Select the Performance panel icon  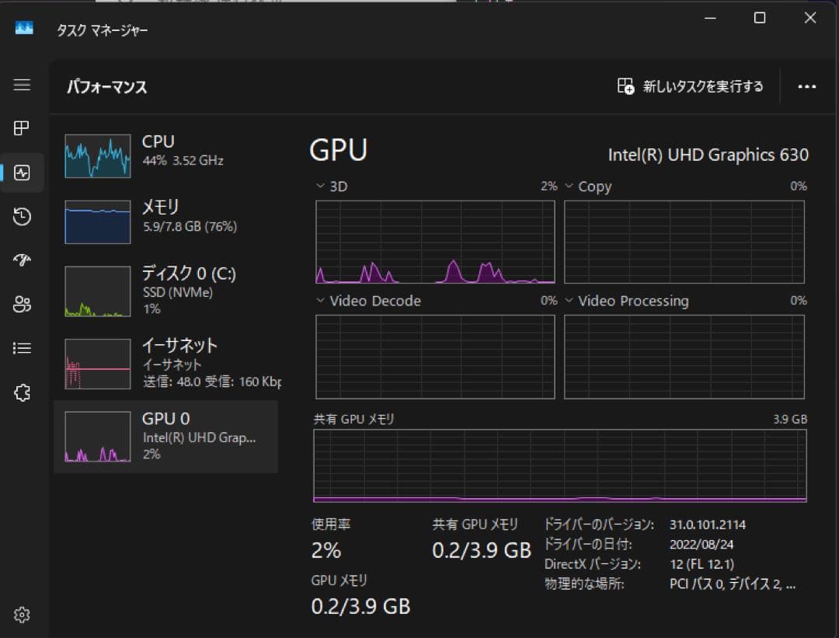(x=22, y=172)
